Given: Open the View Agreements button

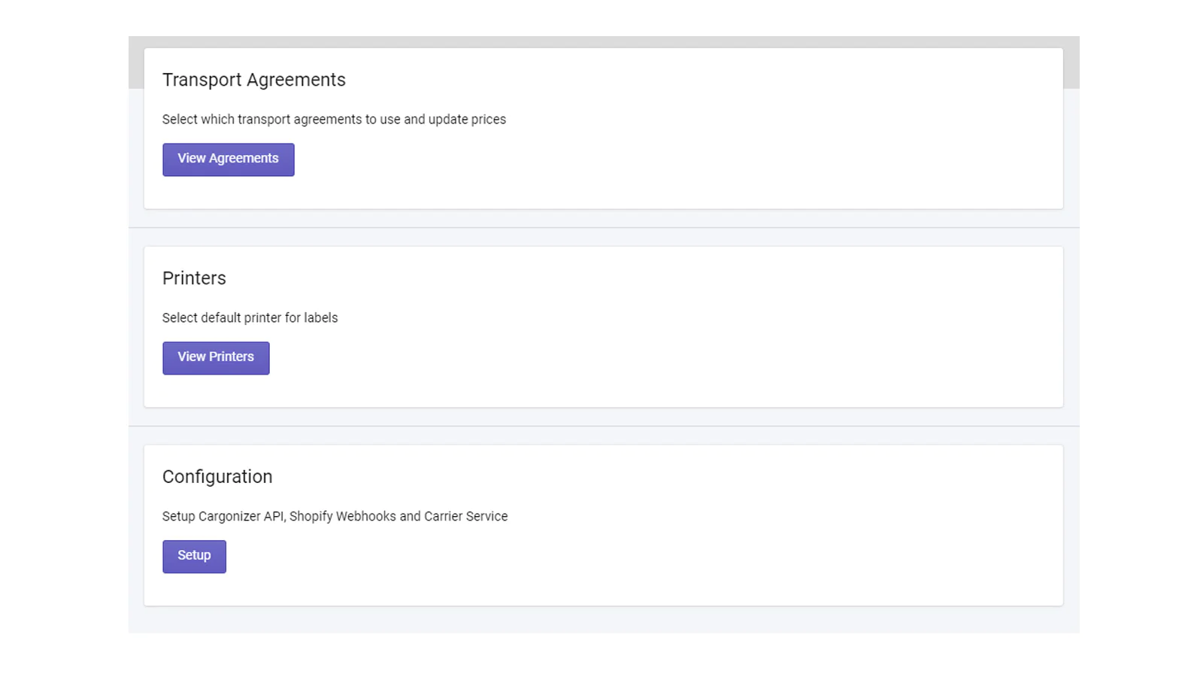Looking at the screenshot, I should point(228,159).
